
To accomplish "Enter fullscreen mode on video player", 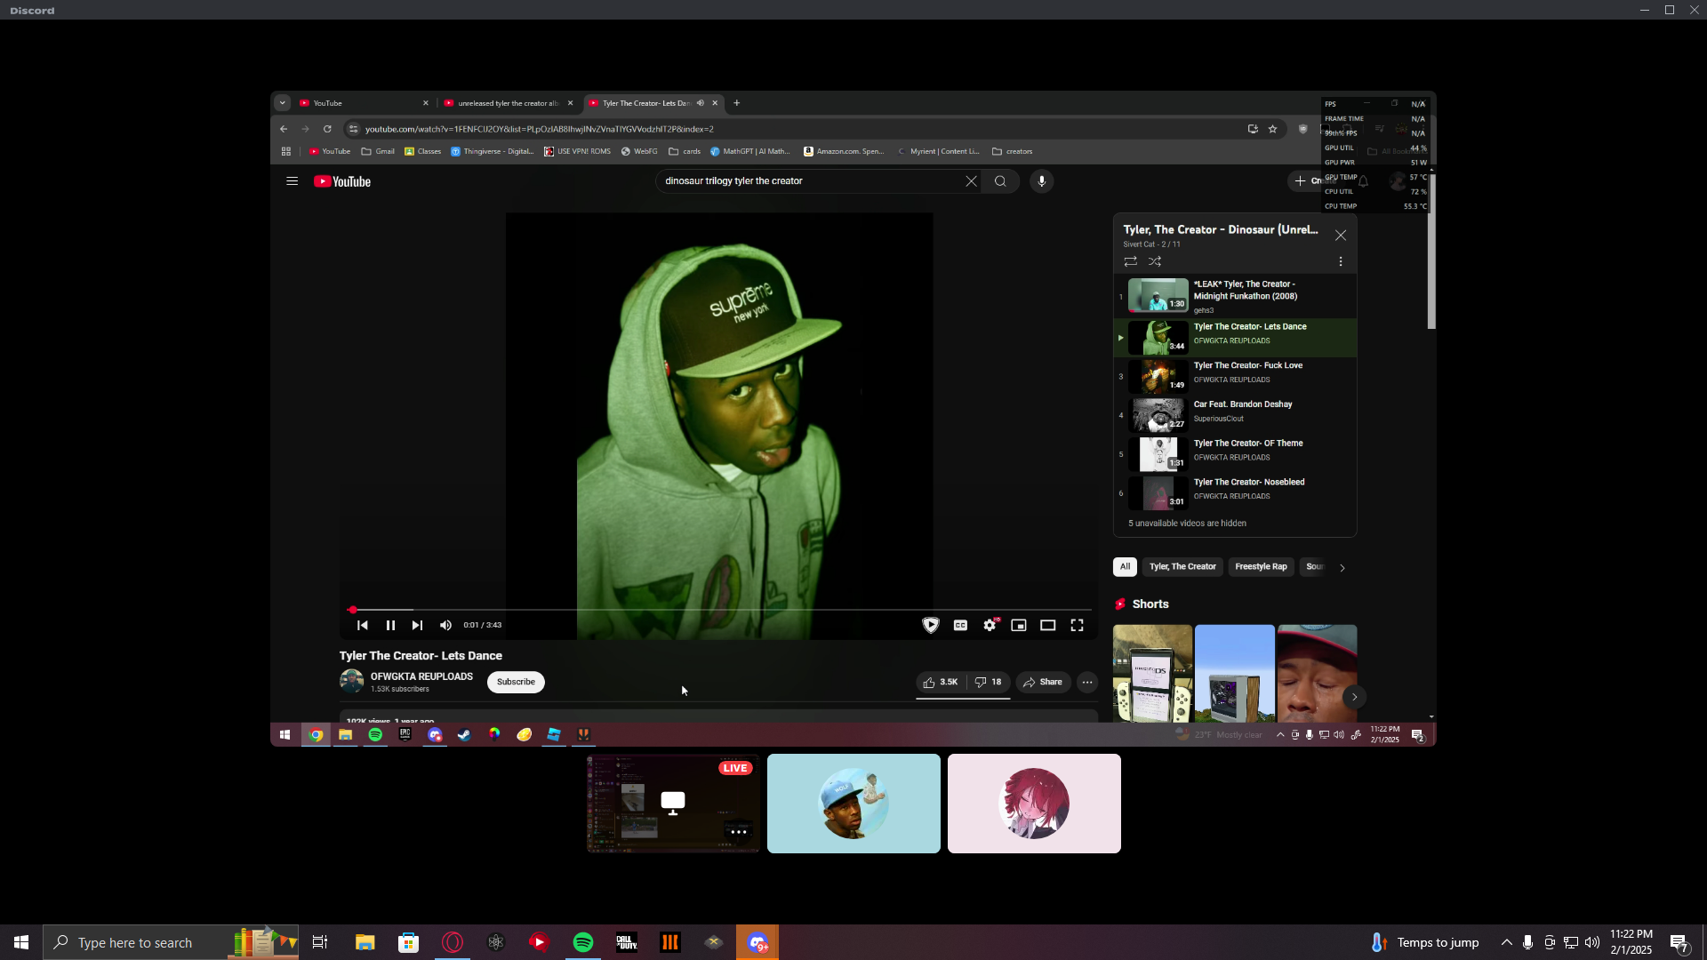I will click(x=1077, y=626).
